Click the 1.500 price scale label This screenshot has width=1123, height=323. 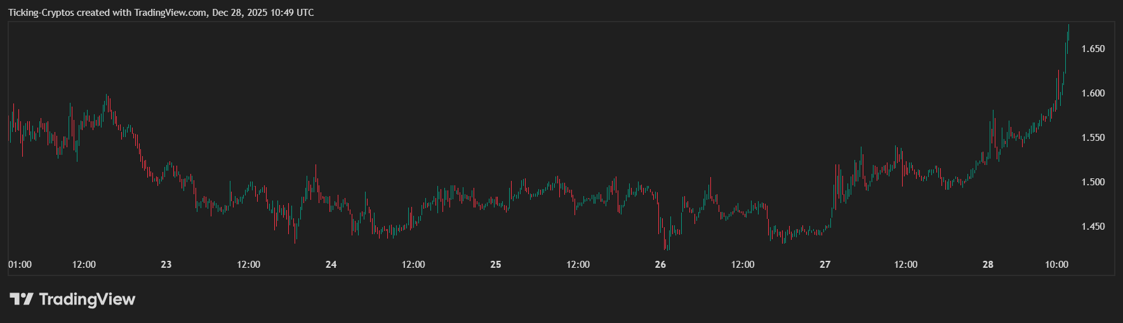point(1093,182)
